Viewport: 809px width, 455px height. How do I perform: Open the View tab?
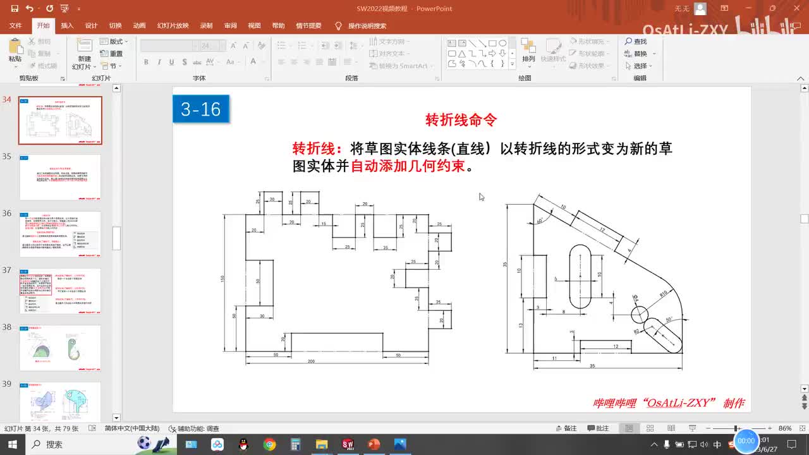pyautogui.click(x=254, y=26)
